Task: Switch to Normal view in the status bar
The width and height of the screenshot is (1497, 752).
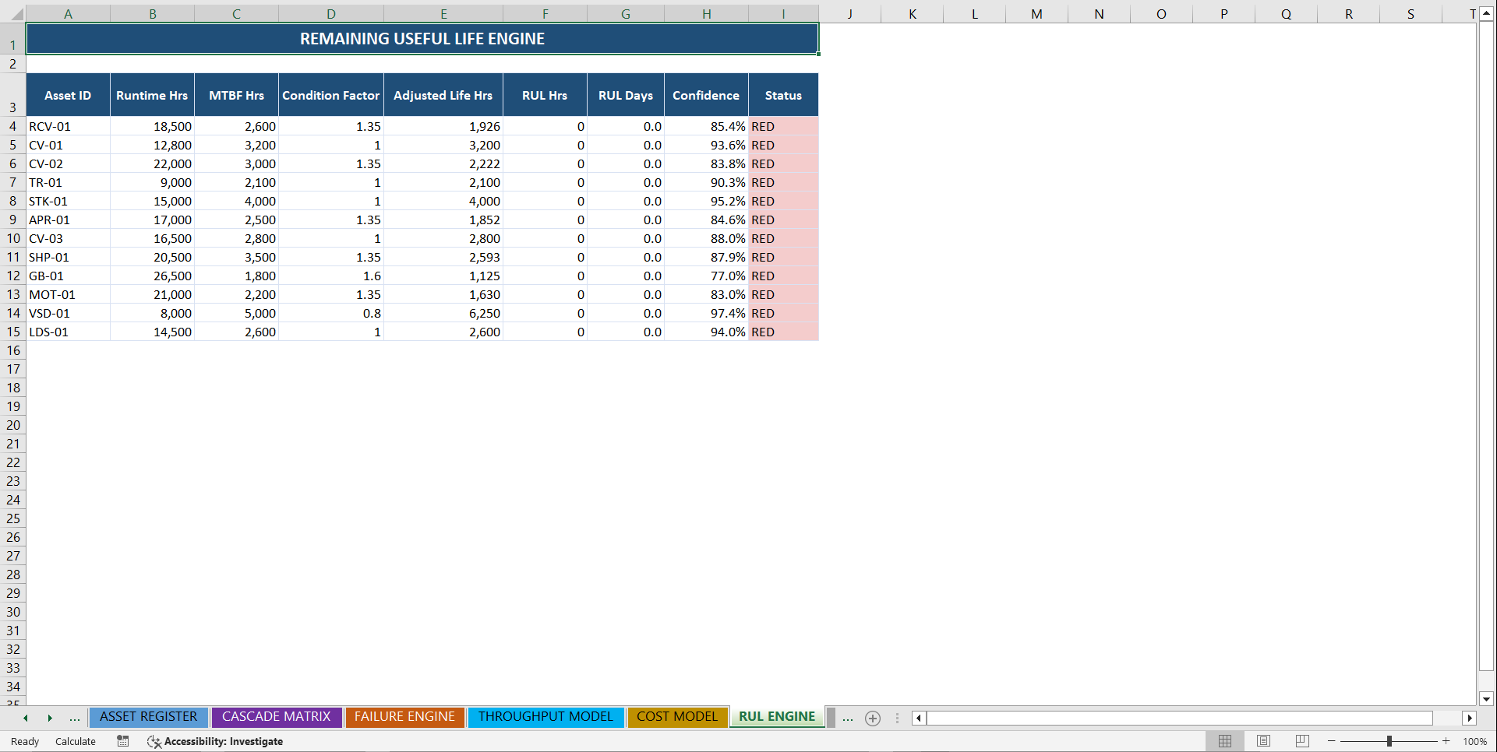Action: click(1224, 741)
